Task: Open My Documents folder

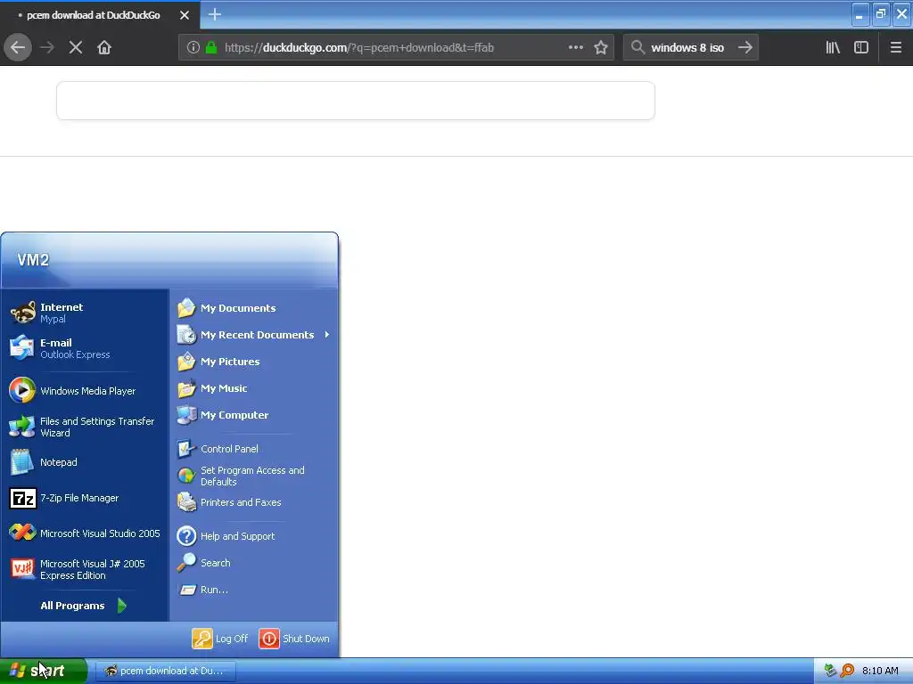Action: click(254, 308)
